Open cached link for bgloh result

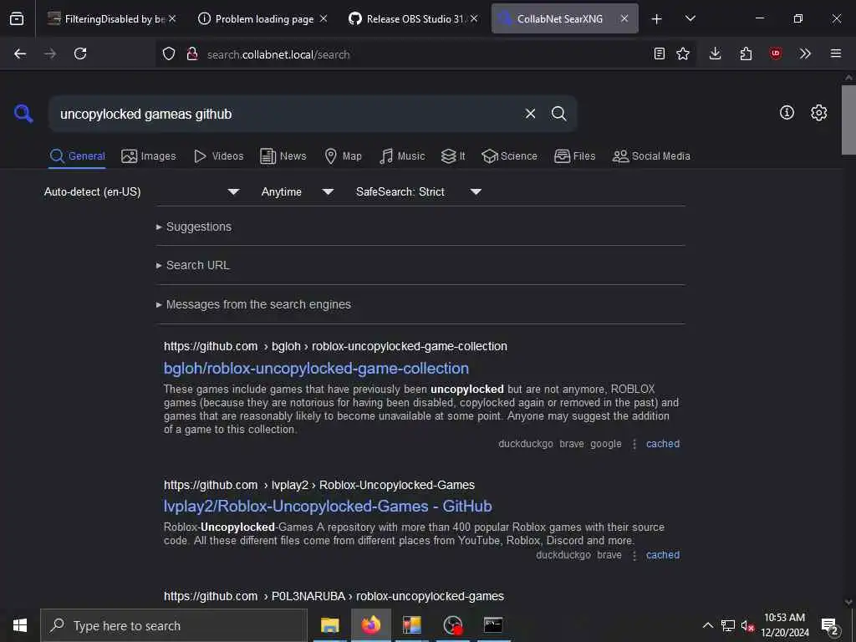[663, 444]
